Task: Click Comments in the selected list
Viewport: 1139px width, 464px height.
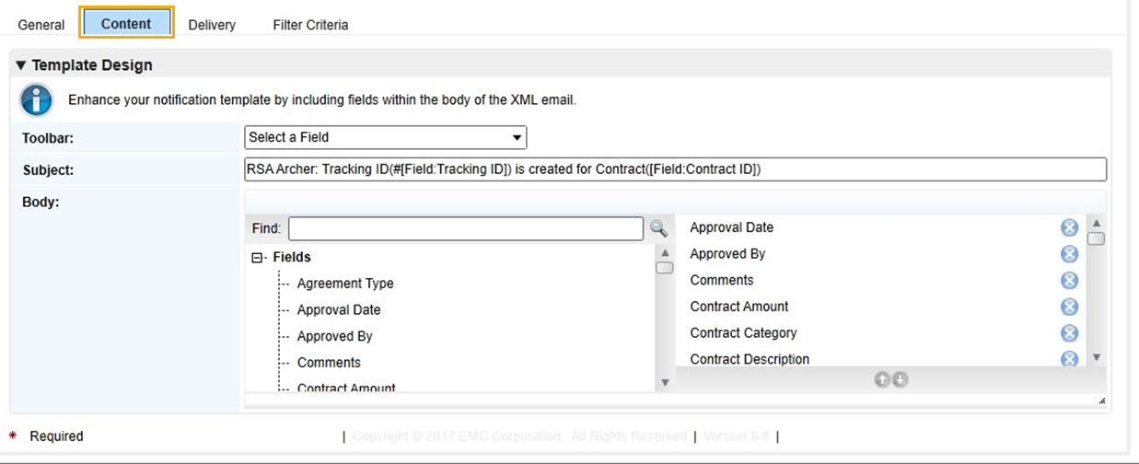Action: [722, 280]
